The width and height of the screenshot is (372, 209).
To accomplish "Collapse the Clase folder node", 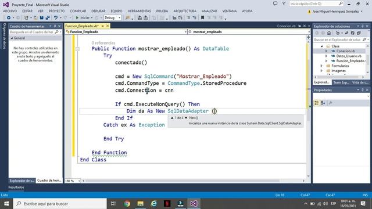I will tap(322, 46).
